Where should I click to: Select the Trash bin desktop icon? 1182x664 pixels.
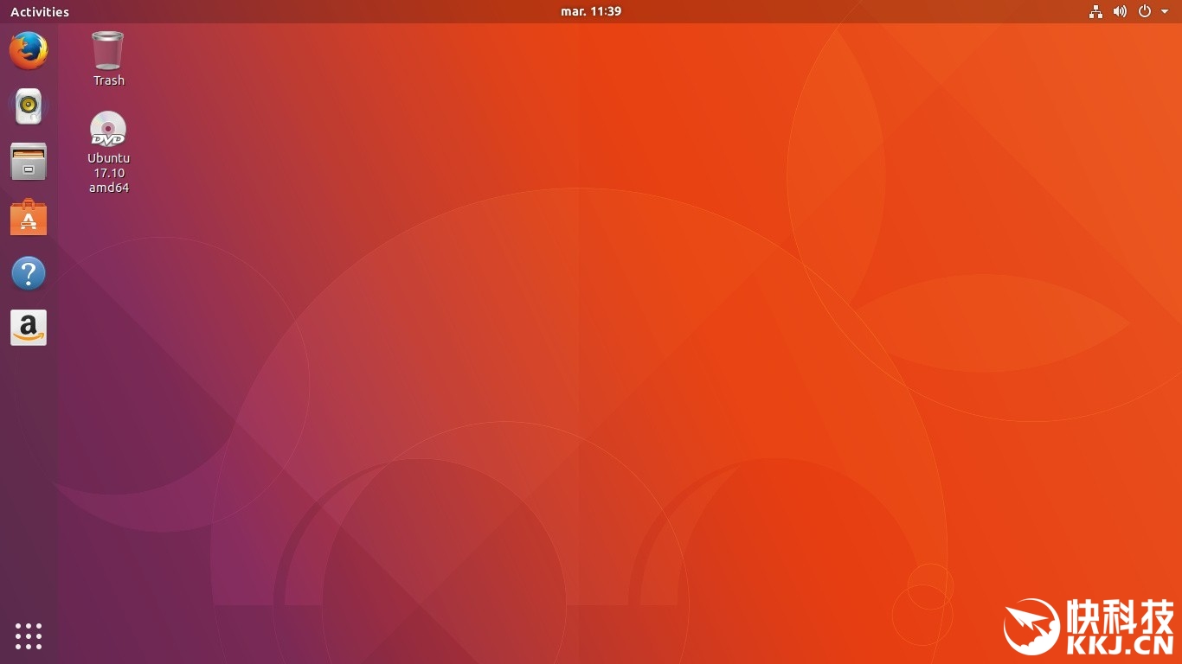tap(108, 50)
